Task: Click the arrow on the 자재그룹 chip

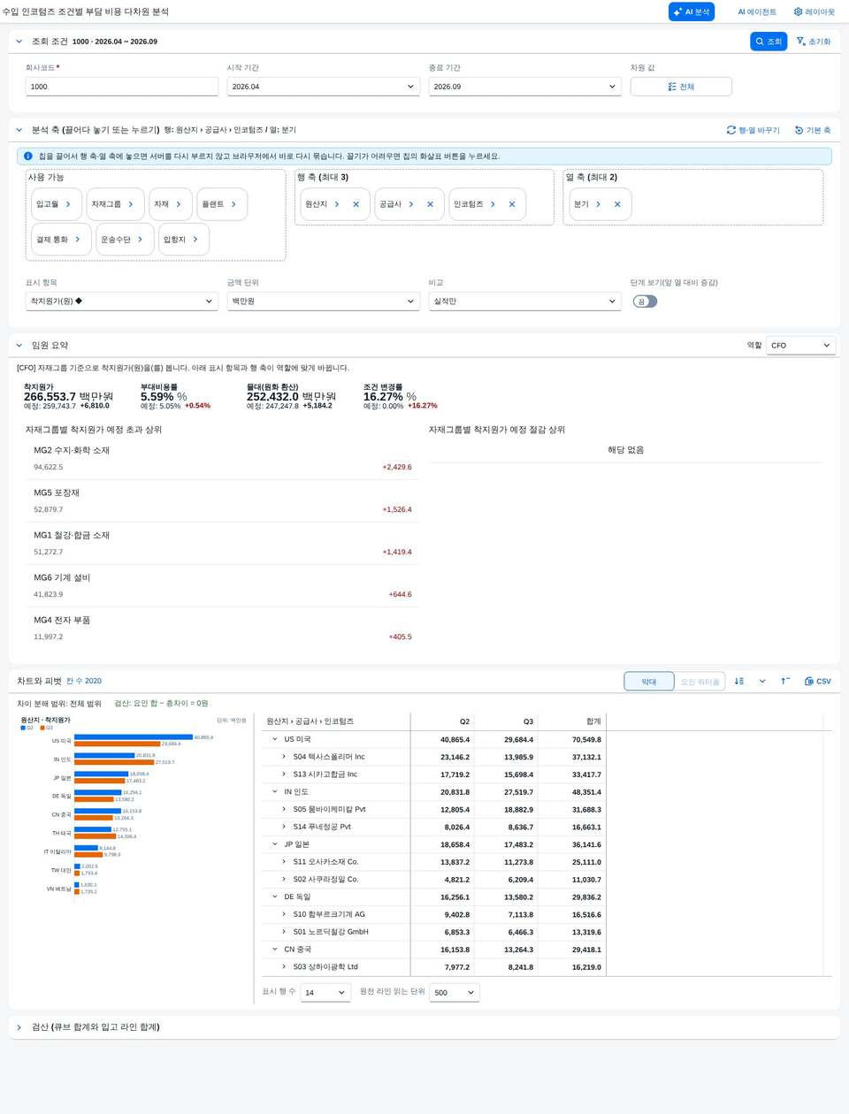Action: [131, 204]
